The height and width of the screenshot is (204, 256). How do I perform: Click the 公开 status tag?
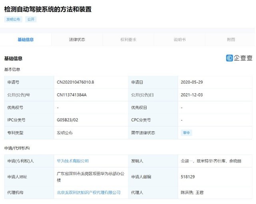pyautogui.click(x=31, y=20)
